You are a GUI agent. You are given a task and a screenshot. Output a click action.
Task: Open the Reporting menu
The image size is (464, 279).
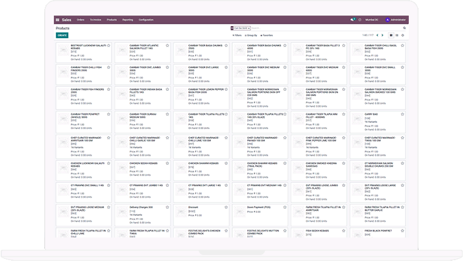(x=128, y=20)
